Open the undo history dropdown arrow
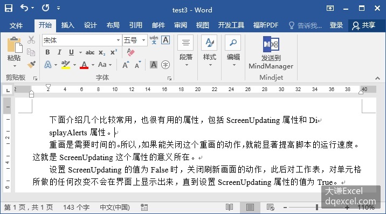This screenshot has height=214, width=386. coord(32,8)
